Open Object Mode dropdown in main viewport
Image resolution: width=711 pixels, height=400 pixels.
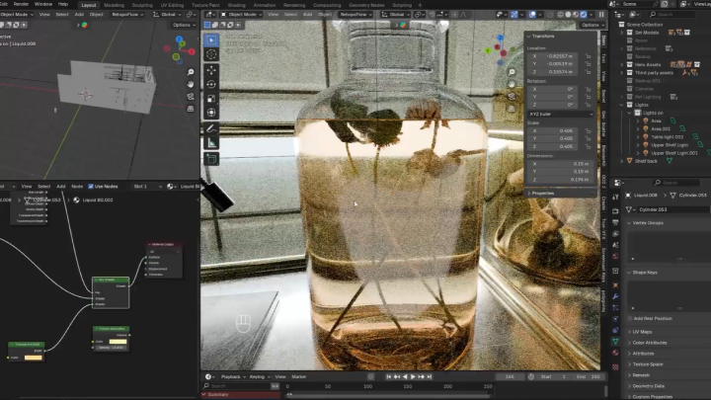(x=241, y=15)
